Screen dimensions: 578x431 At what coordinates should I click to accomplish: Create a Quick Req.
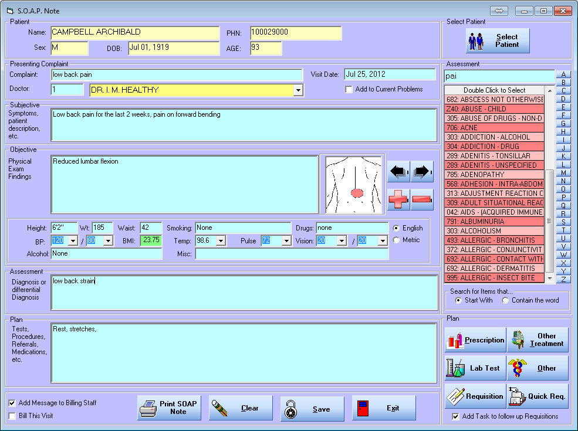538,396
